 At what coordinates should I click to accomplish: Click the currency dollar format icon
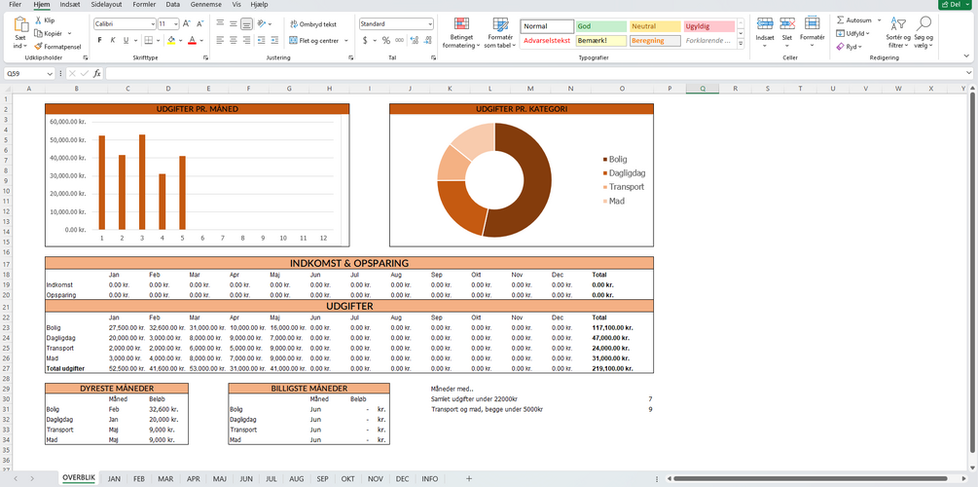(365, 40)
